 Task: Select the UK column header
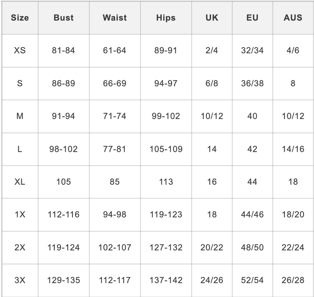[212, 18]
